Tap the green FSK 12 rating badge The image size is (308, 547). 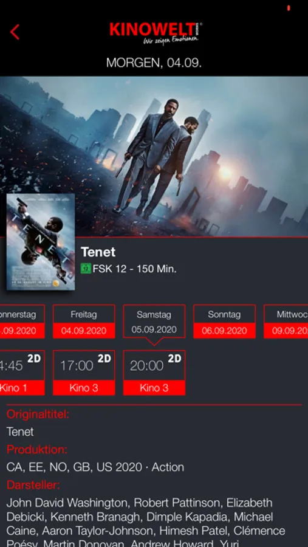click(x=86, y=269)
